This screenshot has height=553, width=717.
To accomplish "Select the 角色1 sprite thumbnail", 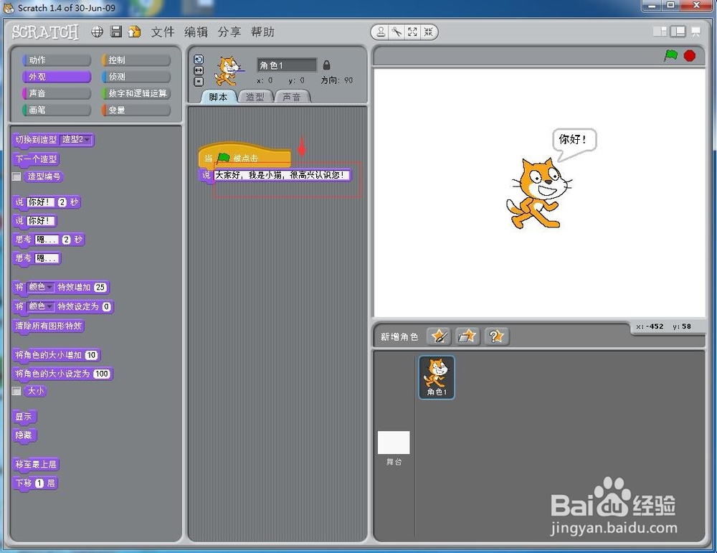I will pos(436,377).
